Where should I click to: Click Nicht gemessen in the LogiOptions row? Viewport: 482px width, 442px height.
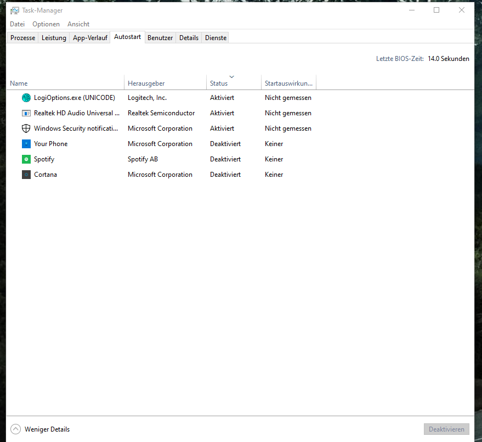[288, 98]
